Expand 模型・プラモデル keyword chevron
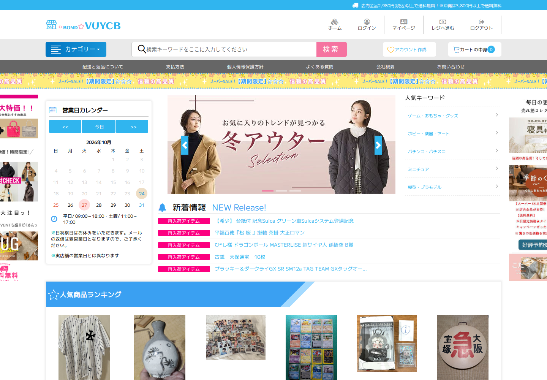The height and width of the screenshot is (380, 547). point(496,186)
